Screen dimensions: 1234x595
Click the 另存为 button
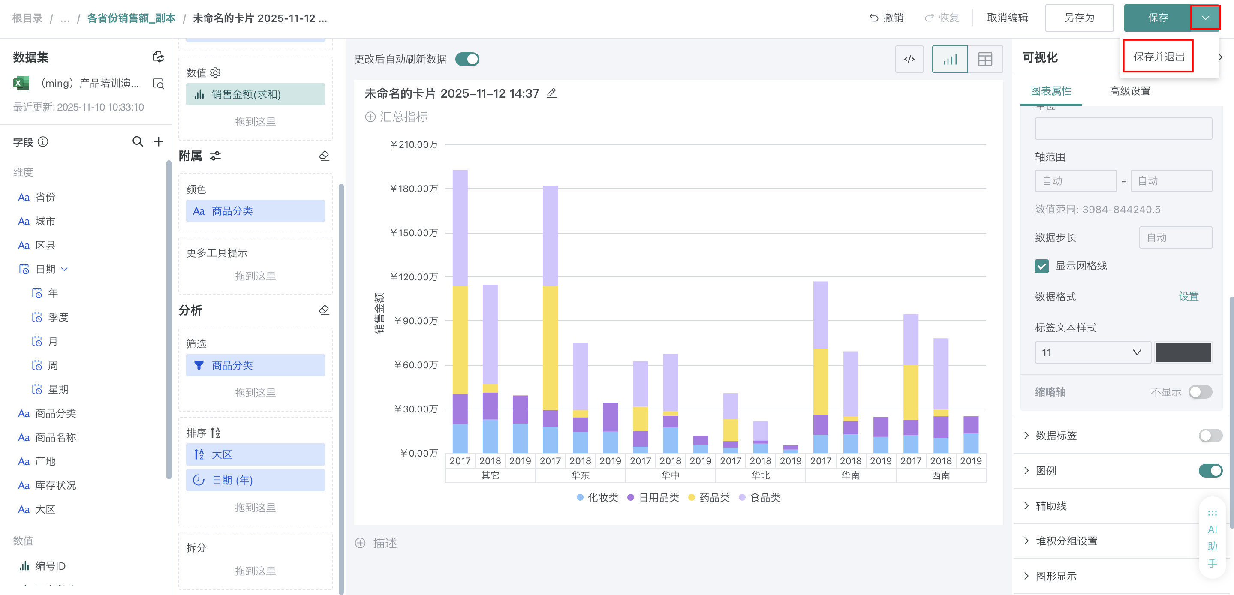pyautogui.click(x=1079, y=18)
